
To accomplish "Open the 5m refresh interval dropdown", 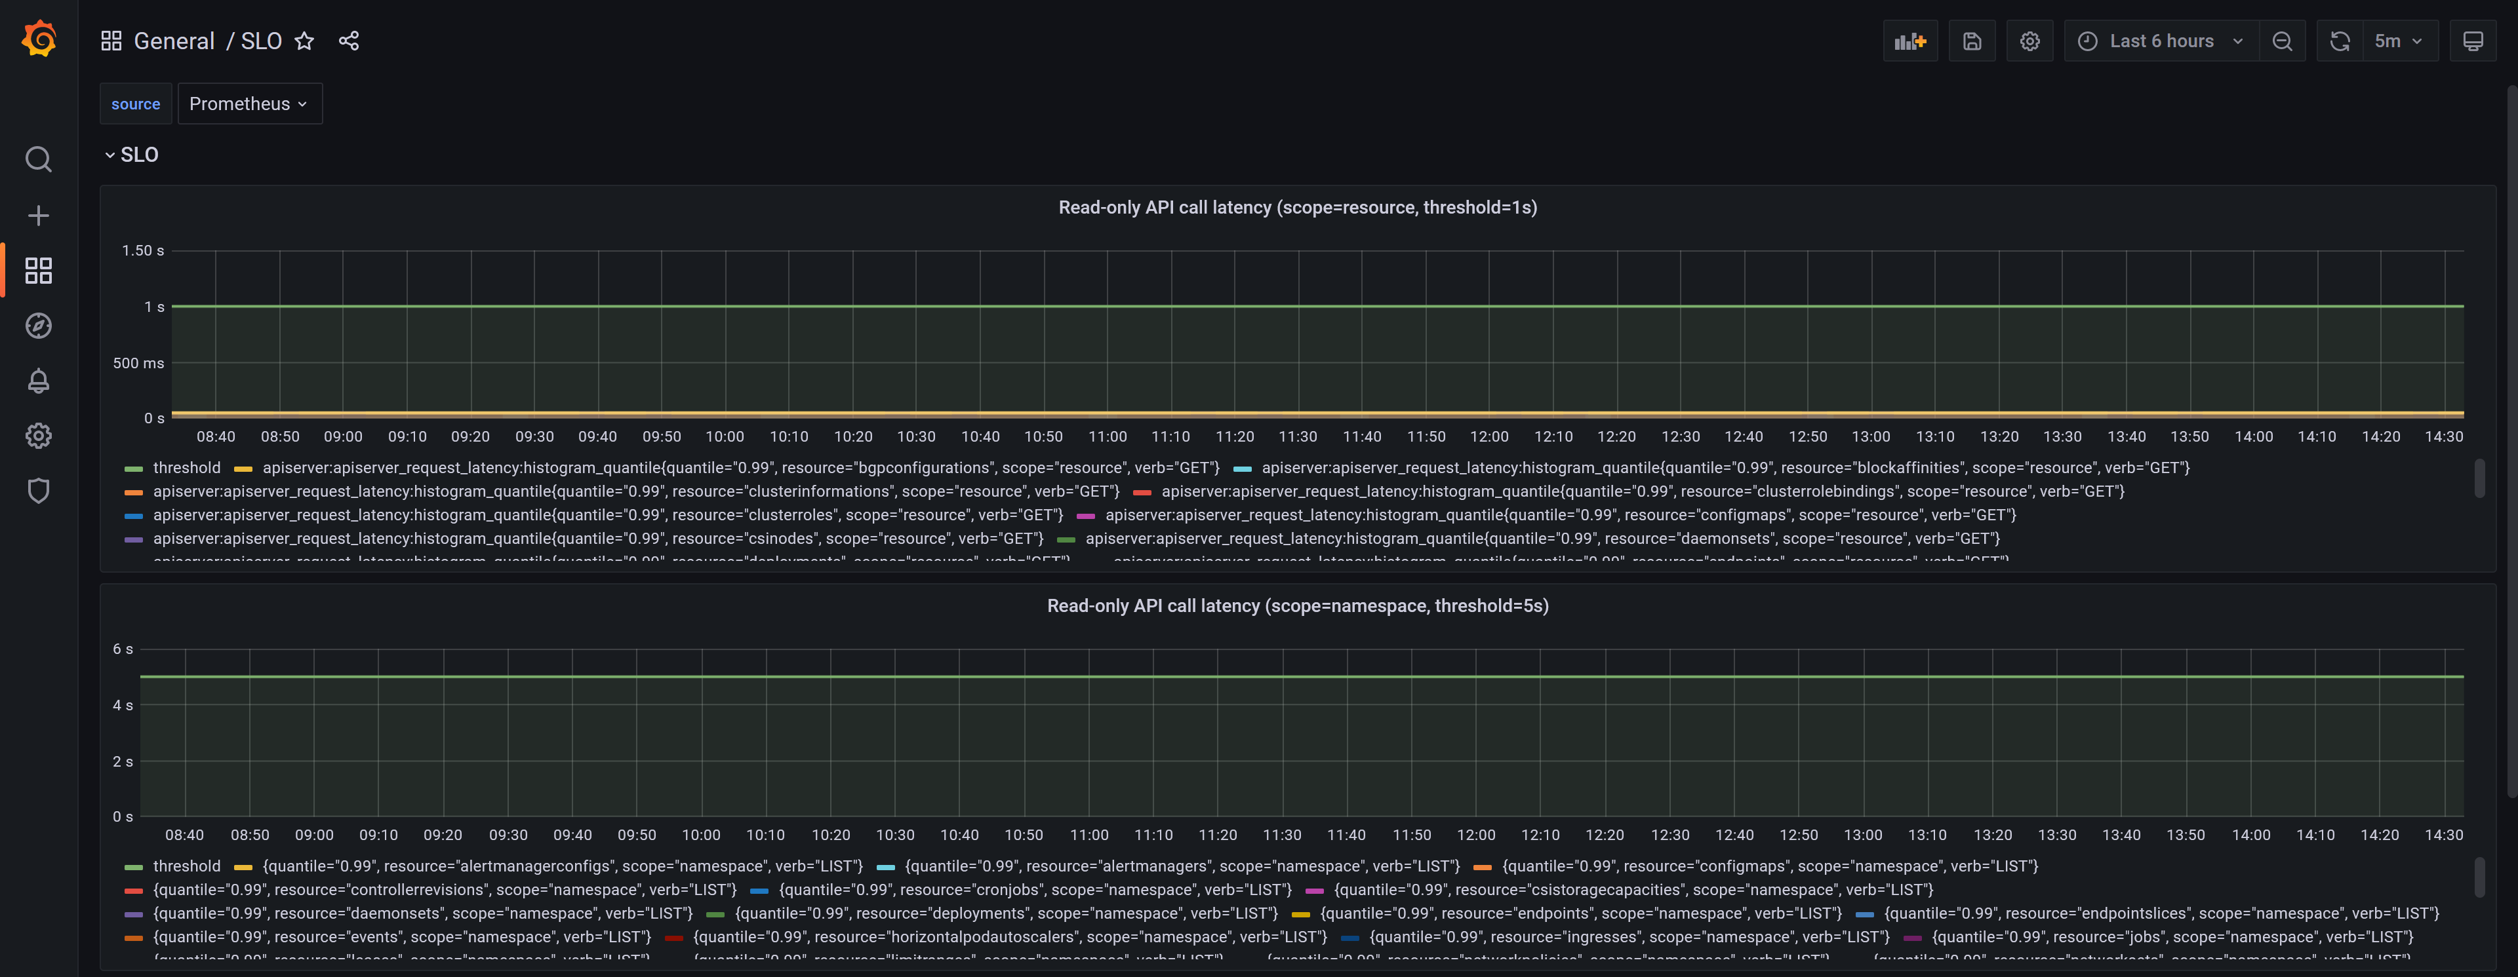I will [x=2399, y=41].
